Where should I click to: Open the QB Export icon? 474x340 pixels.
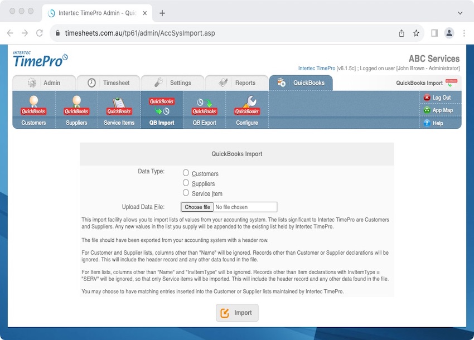click(x=204, y=106)
